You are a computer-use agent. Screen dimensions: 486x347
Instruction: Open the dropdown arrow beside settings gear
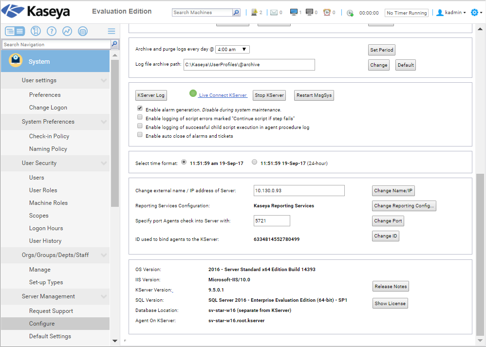481,13
